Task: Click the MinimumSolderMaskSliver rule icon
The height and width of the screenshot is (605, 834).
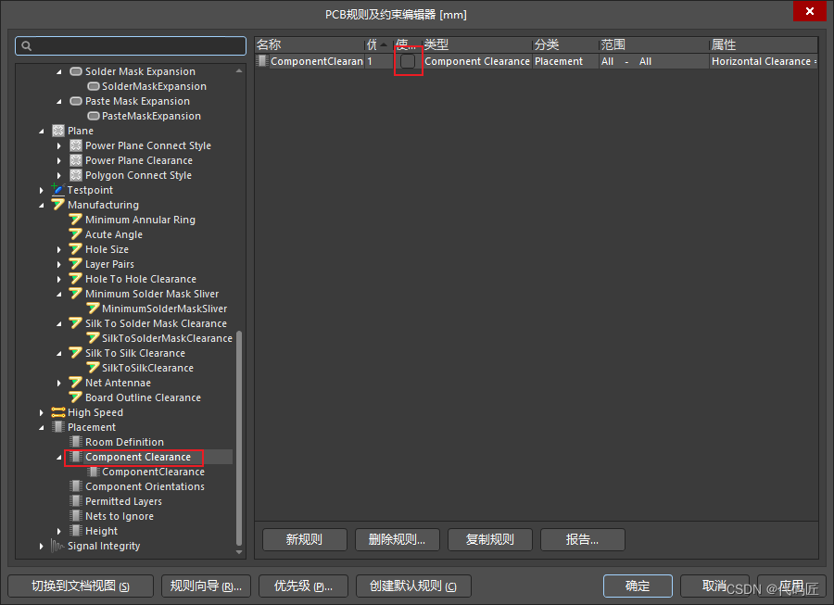Action: coord(93,309)
